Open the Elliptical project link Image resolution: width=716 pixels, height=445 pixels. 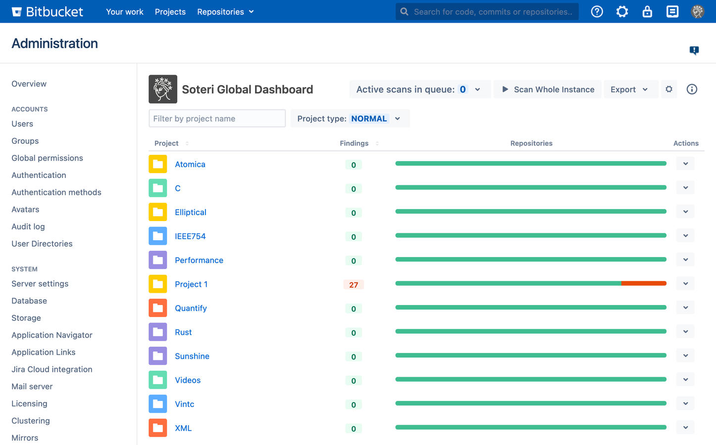pos(191,212)
